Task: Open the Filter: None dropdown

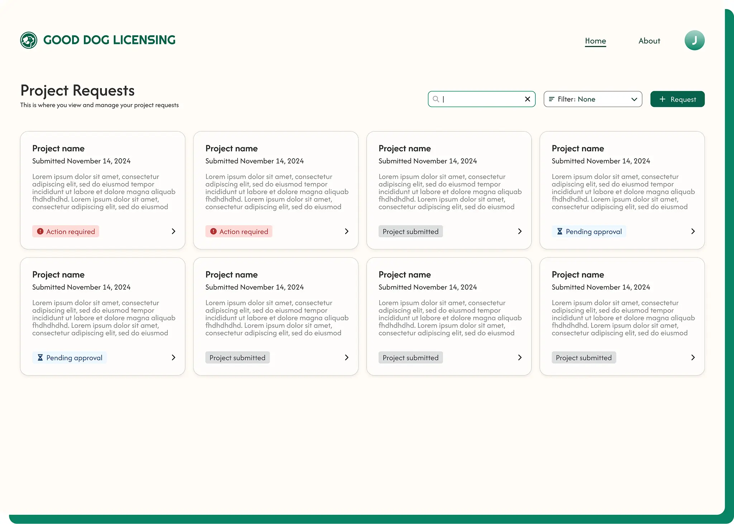Action: click(x=593, y=99)
